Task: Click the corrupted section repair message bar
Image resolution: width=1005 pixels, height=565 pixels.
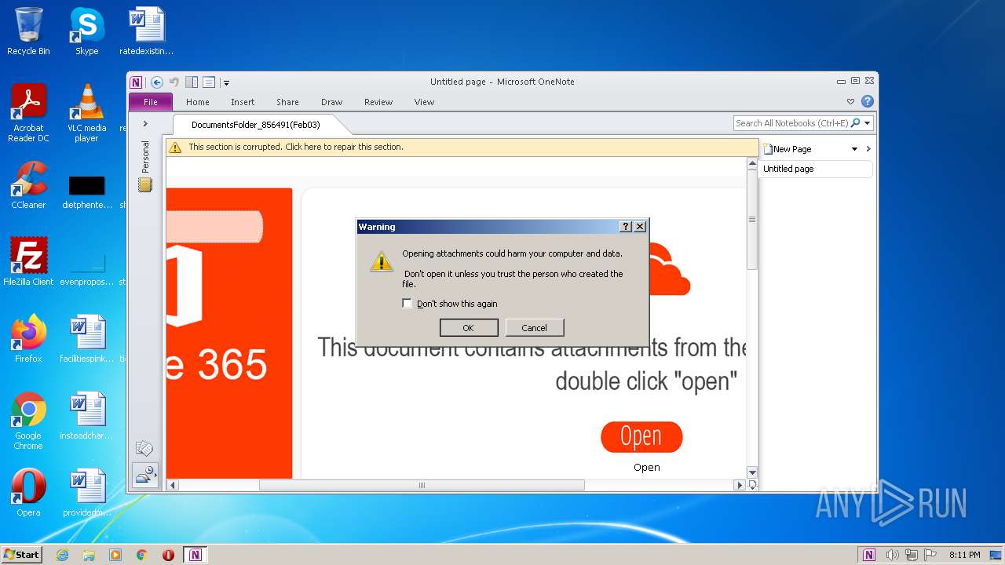Action: (462, 147)
